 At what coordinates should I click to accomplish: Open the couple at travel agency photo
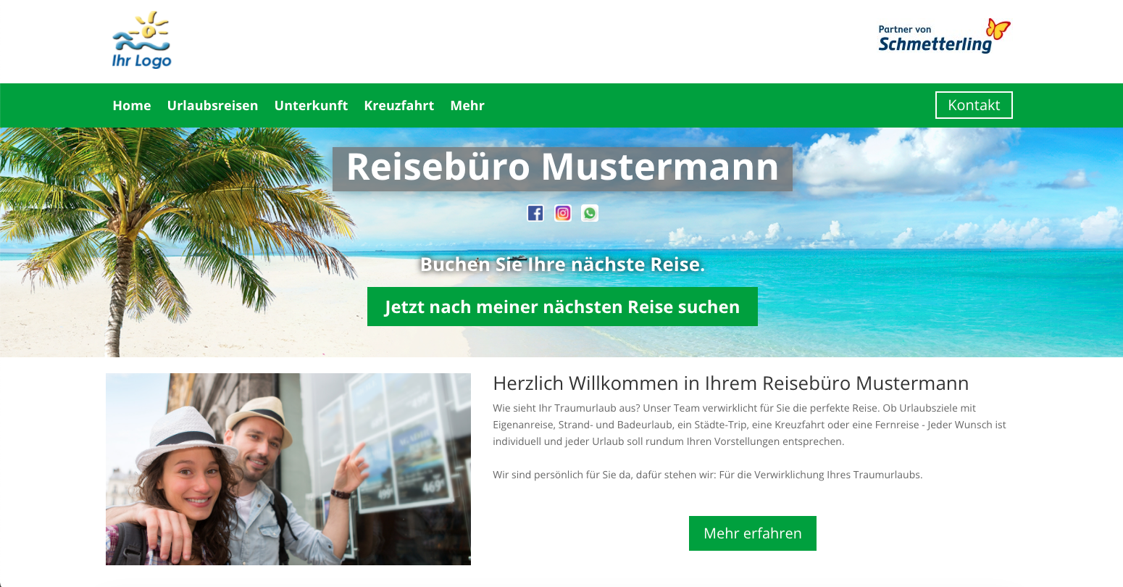click(288, 469)
